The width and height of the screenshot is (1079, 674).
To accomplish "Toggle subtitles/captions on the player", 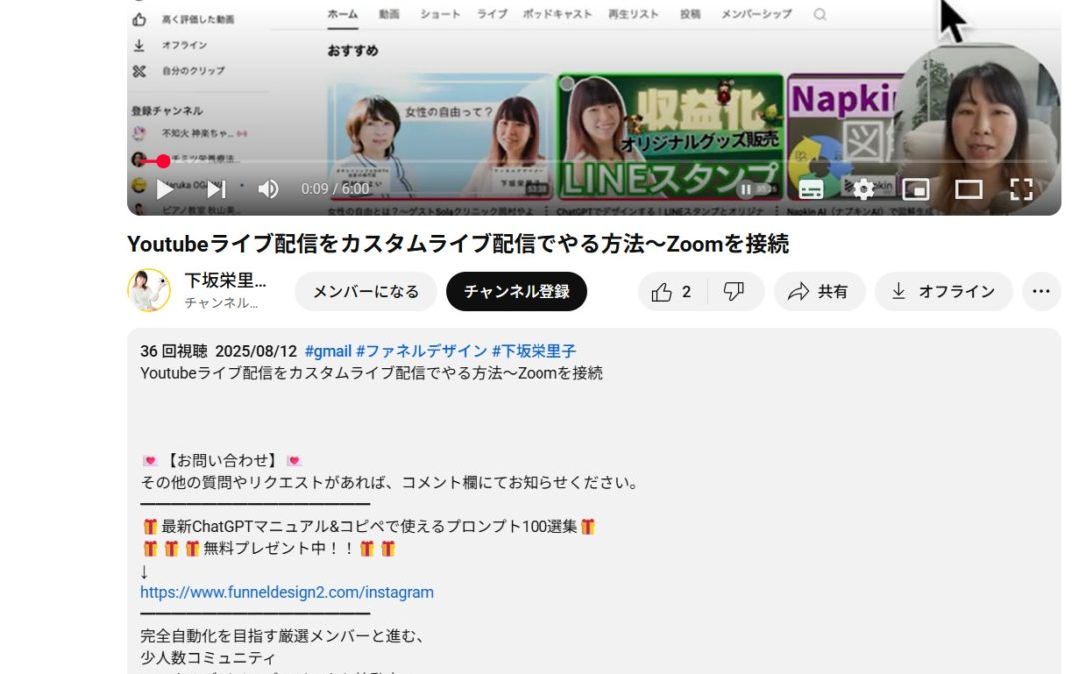I will pyautogui.click(x=812, y=189).
